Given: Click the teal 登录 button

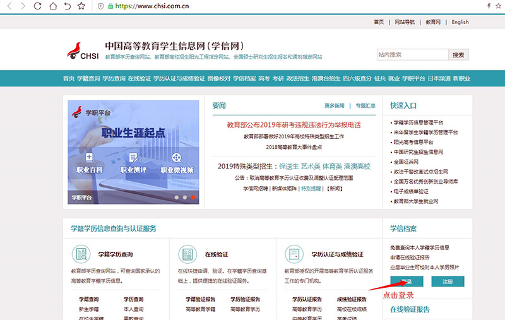Looking at the screenshot, I should pyautogui.click(x=407, y=281).
